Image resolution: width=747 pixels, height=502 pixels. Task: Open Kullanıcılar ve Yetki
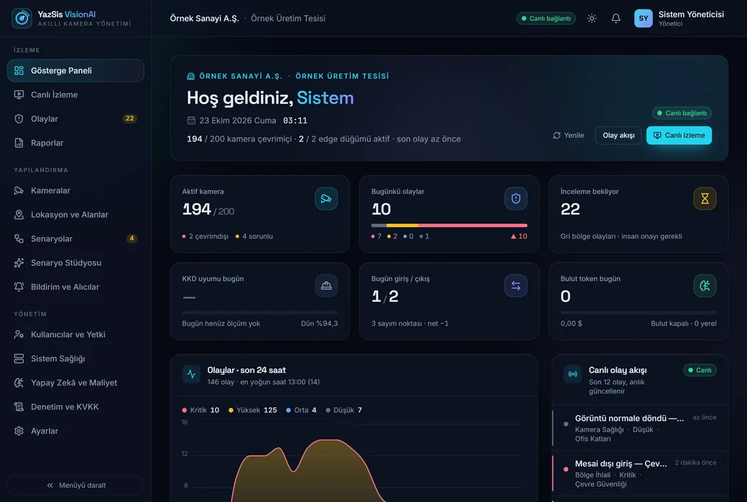point(75,334)
